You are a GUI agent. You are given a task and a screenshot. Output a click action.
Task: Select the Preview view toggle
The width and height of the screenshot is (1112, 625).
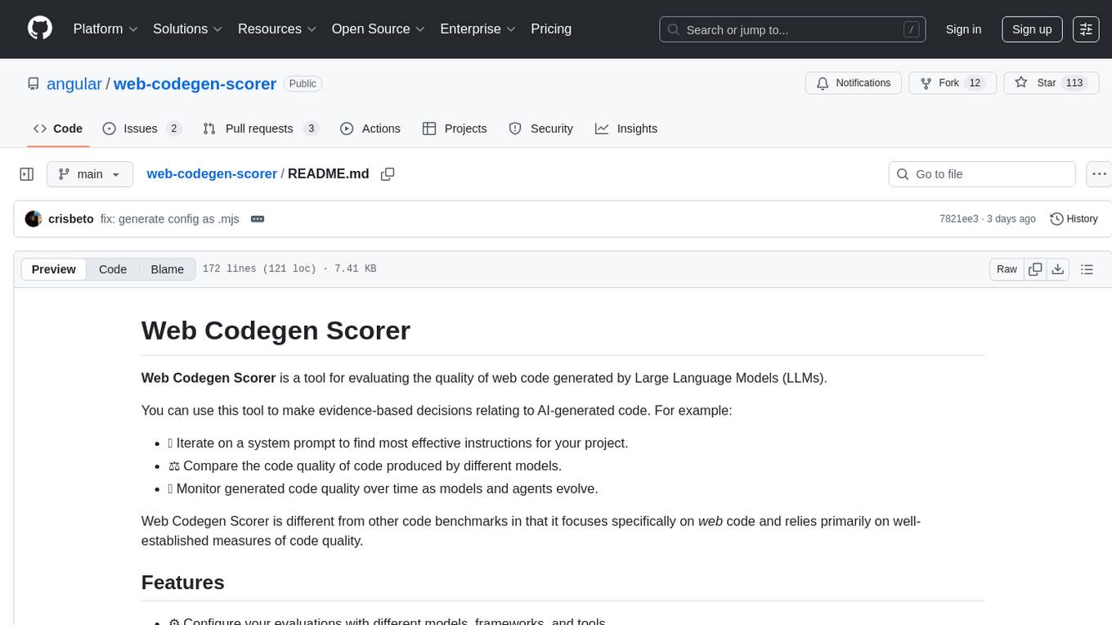54,269
